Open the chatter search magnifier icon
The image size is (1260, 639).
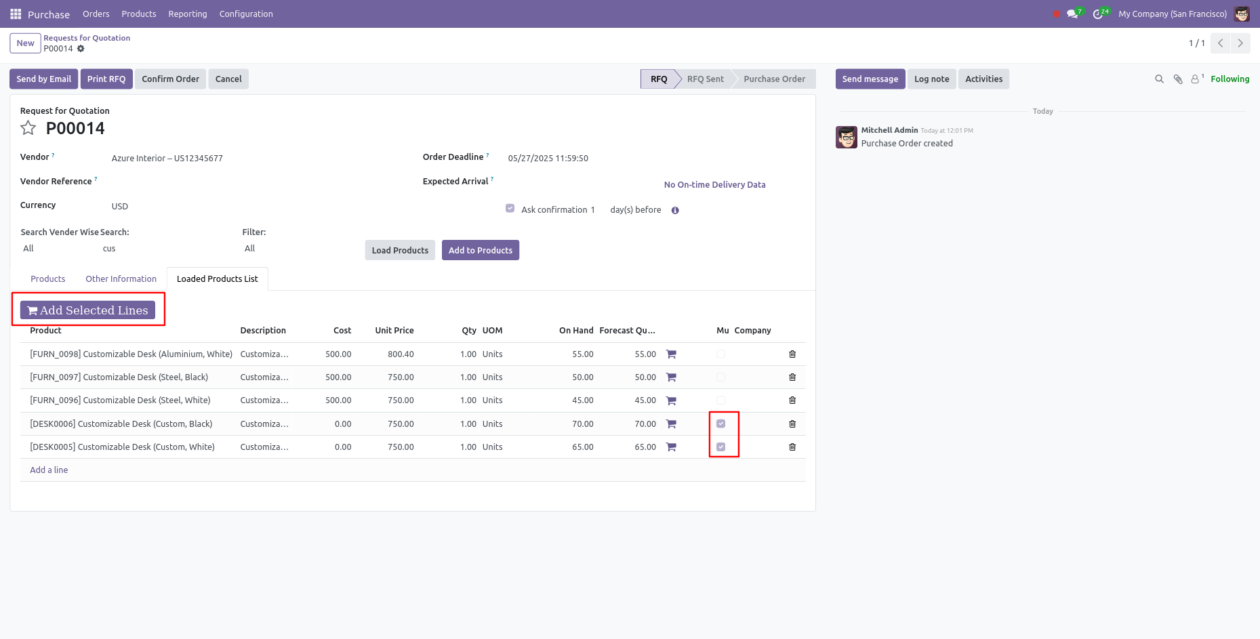[x=1159, y=79]
